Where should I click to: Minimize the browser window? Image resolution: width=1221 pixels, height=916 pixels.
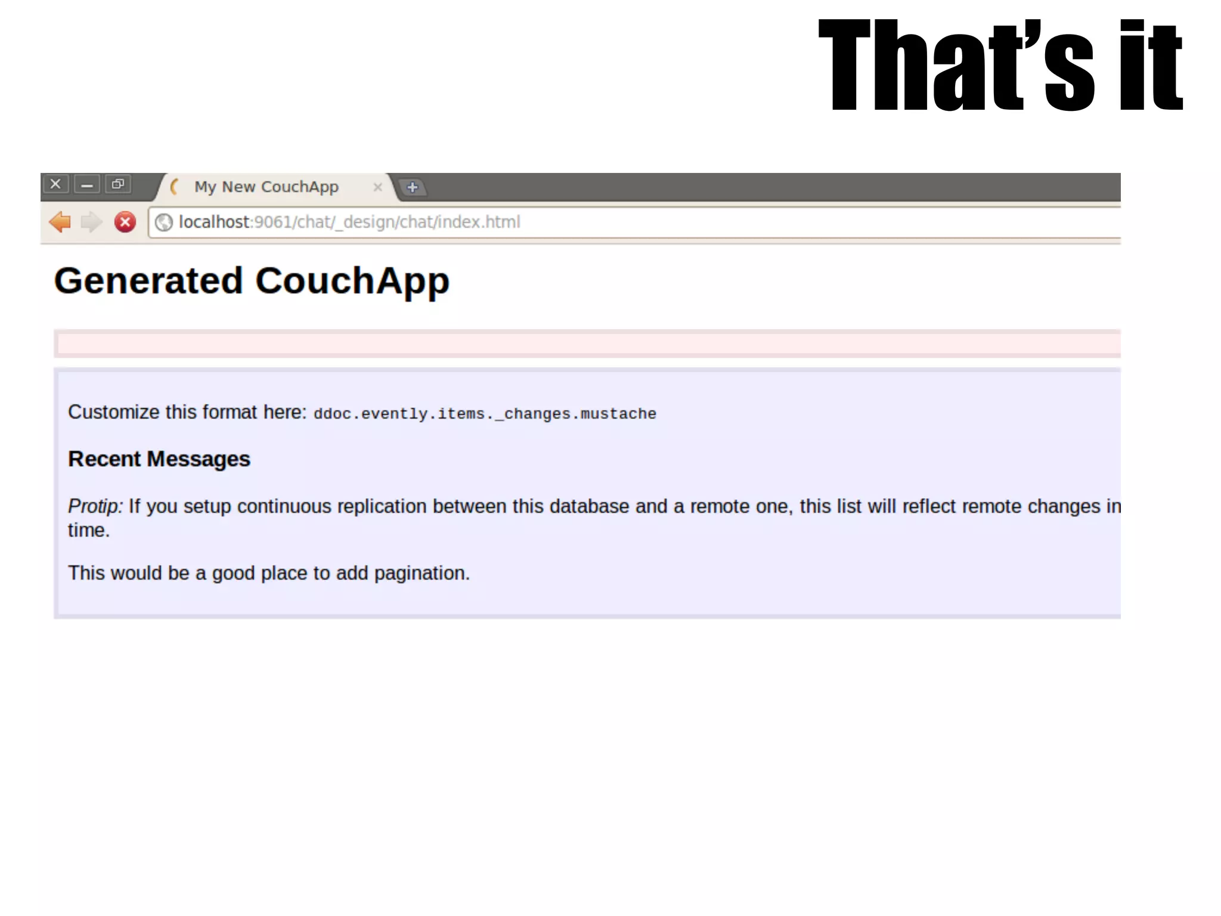click(x=87, y=185)
